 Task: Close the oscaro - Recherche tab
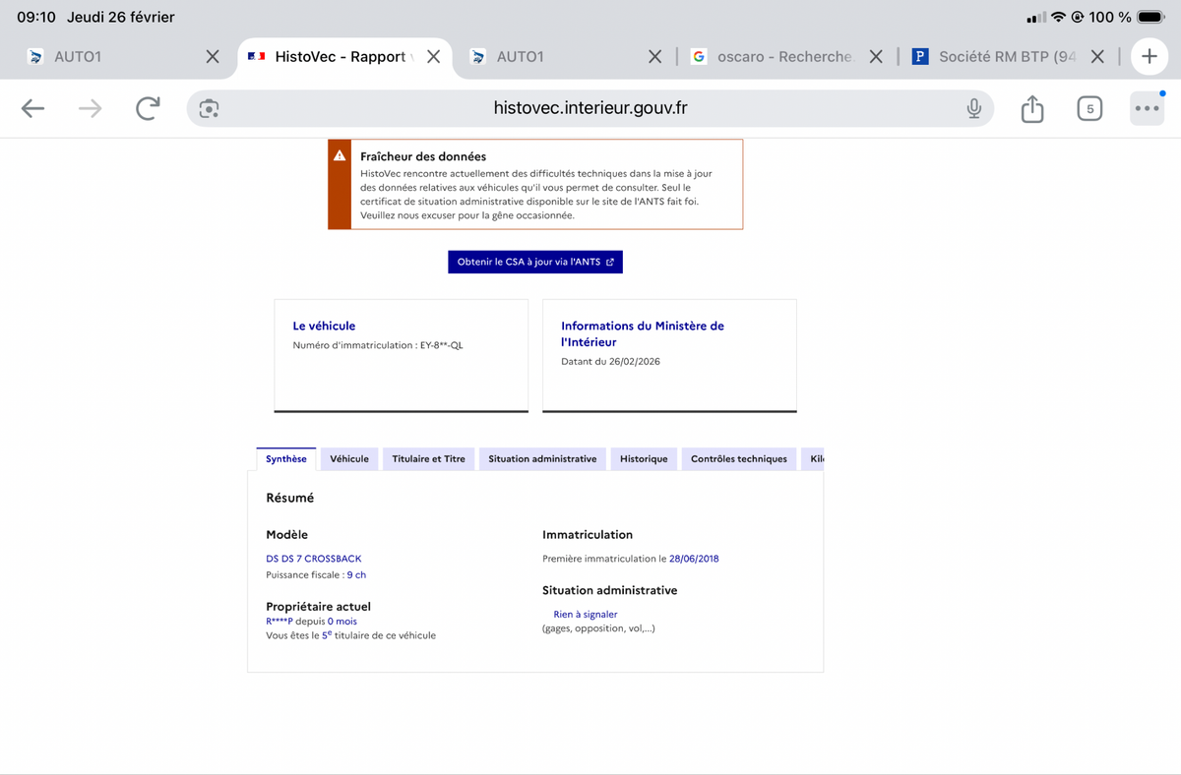pyautogui.click(x=876, y=56)
